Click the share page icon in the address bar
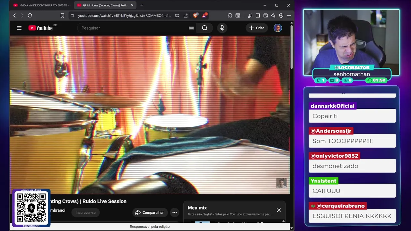Image resolution: width=411 pixels, height=231 pixels. coord(186,15)
